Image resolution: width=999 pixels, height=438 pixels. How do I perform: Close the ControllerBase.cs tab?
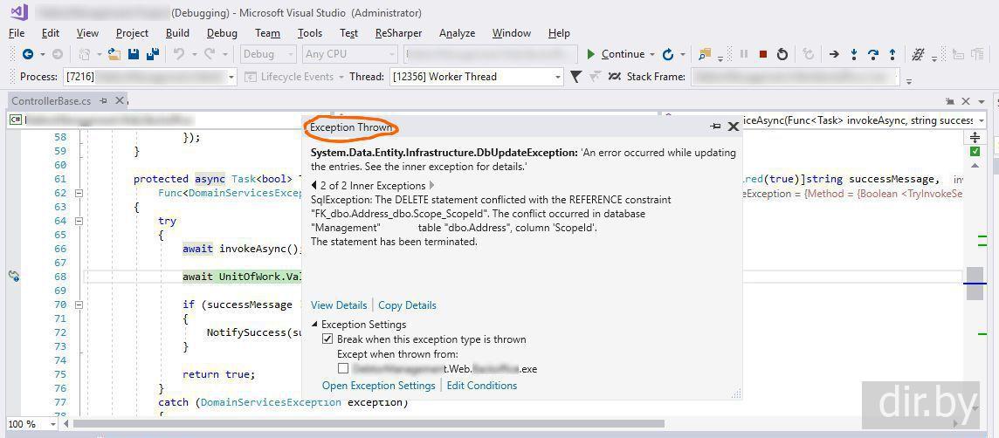click(x=119, y=100)
